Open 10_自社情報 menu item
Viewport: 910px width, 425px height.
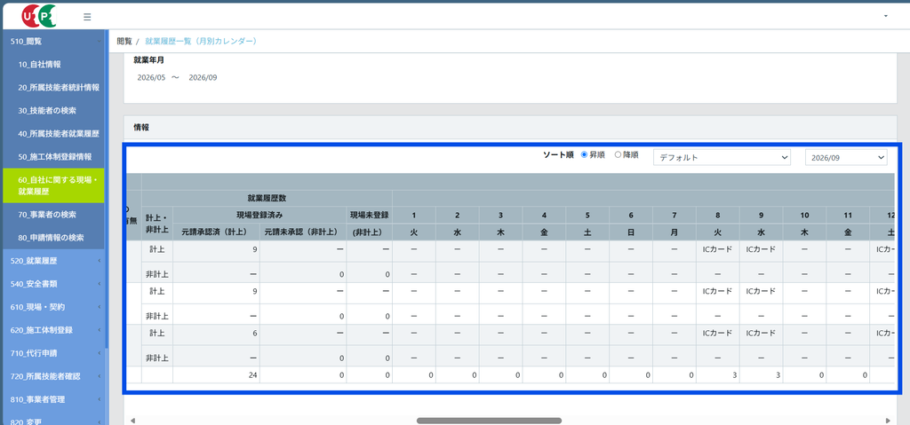[52, 65]
